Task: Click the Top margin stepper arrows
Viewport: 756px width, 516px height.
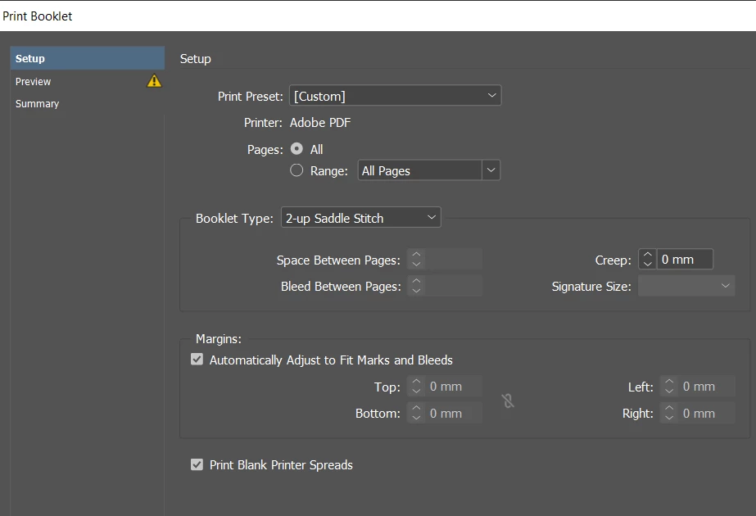Action: tap(416, 387)
